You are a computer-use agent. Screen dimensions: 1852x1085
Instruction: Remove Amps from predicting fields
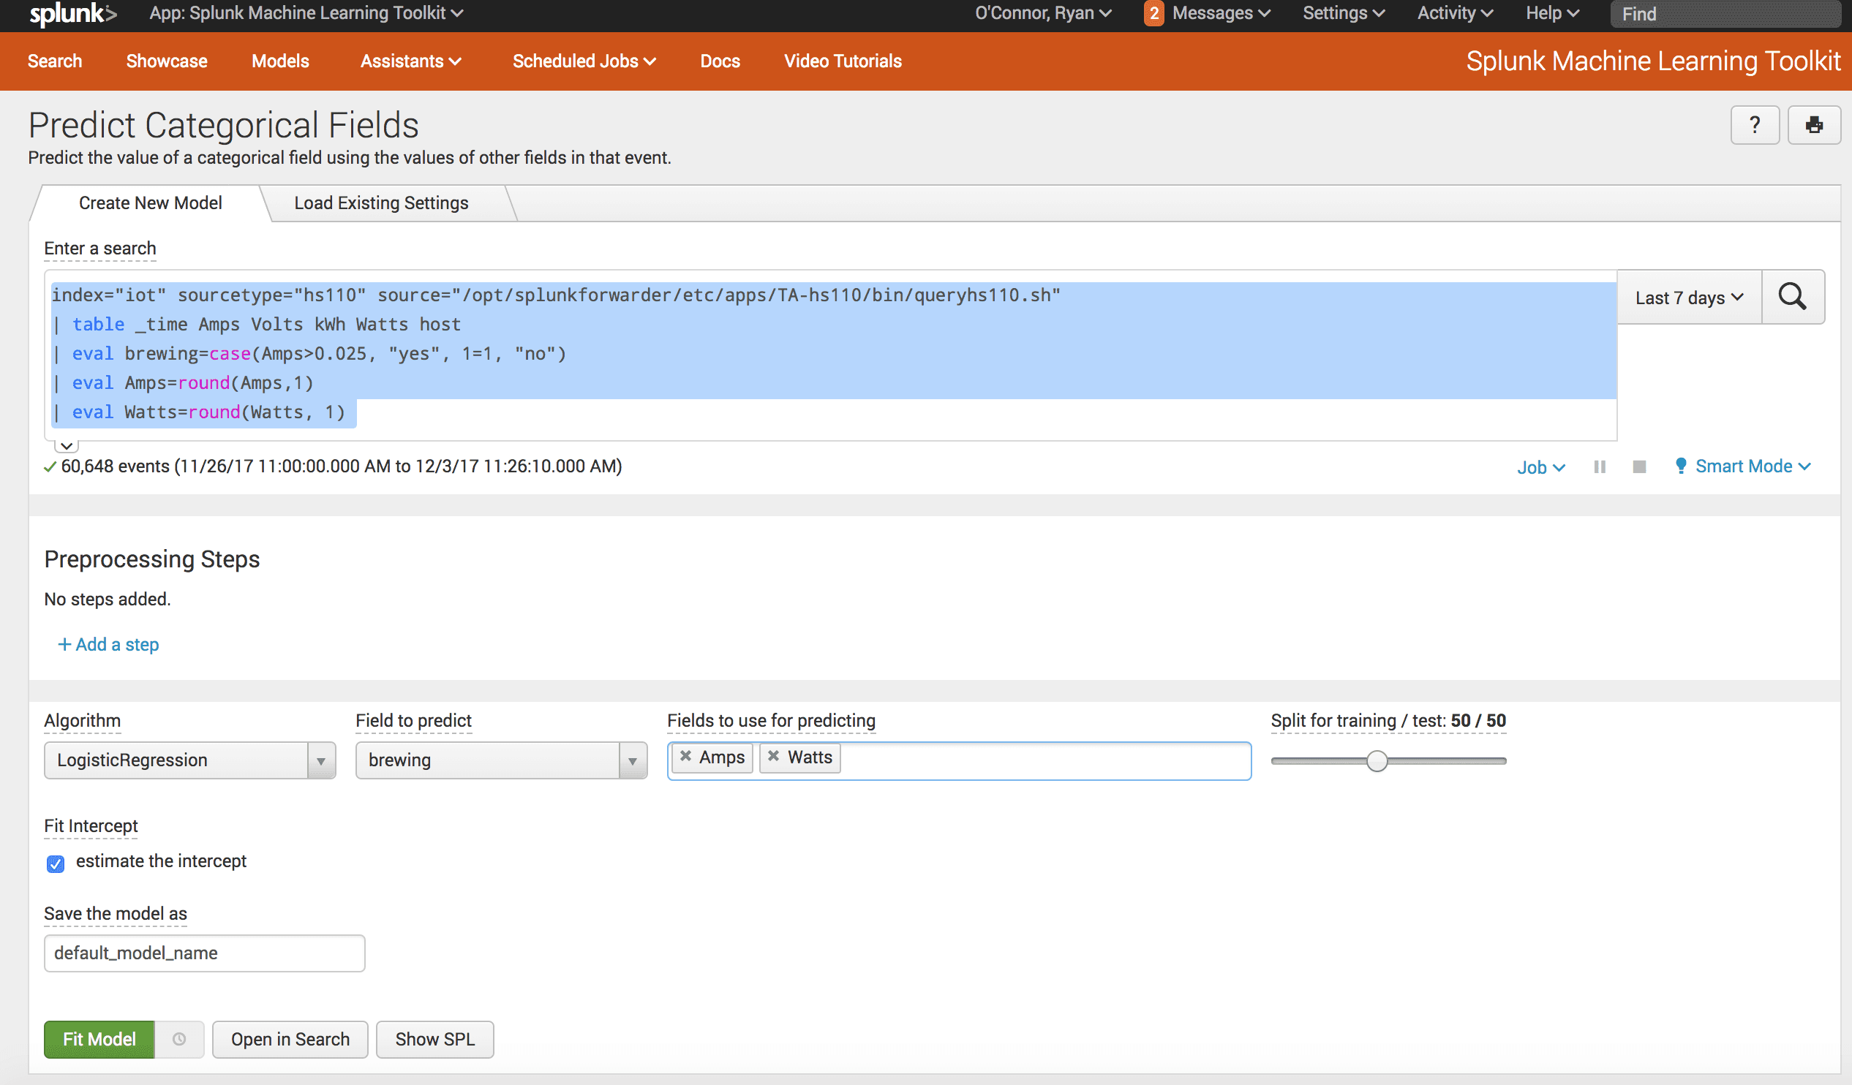click(685, 756)
